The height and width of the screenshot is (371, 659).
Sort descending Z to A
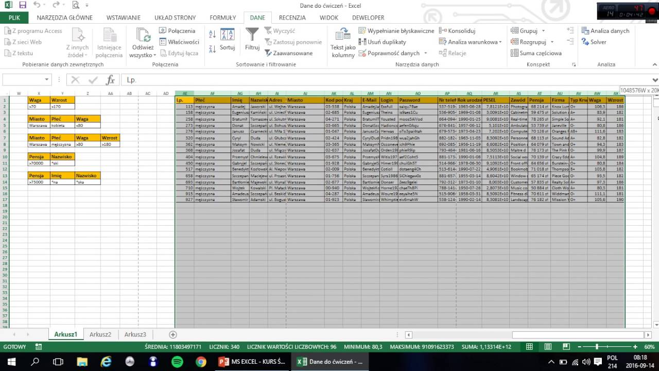click(212, 49)
